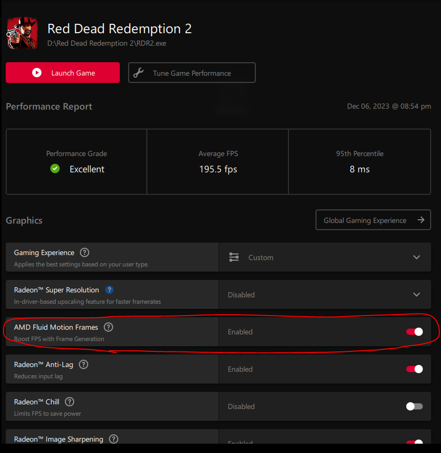Open help for AMD Fluid Motion Frames

click(x=108, y=327)
